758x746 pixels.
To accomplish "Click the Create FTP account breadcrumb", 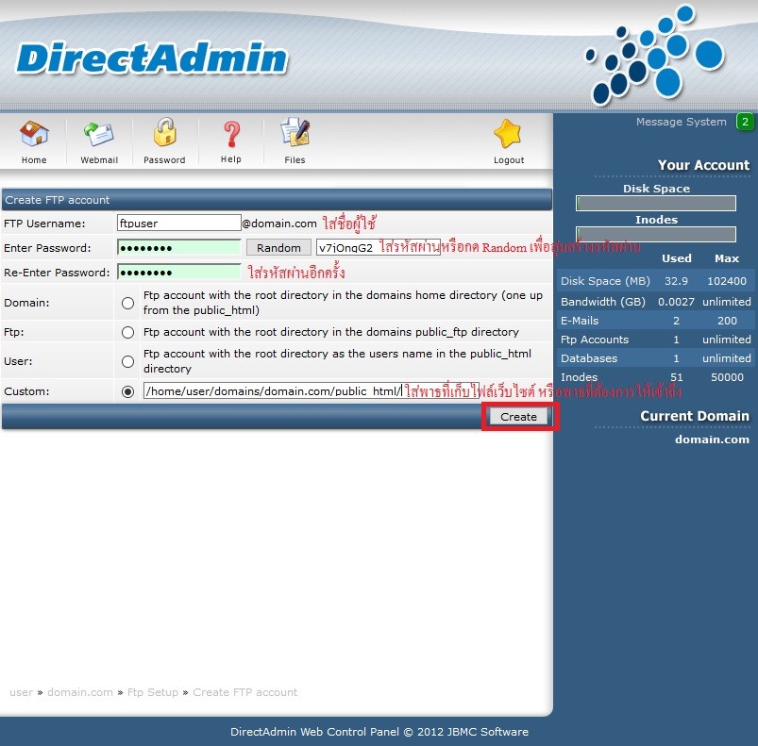I will [x=244, y=692].
